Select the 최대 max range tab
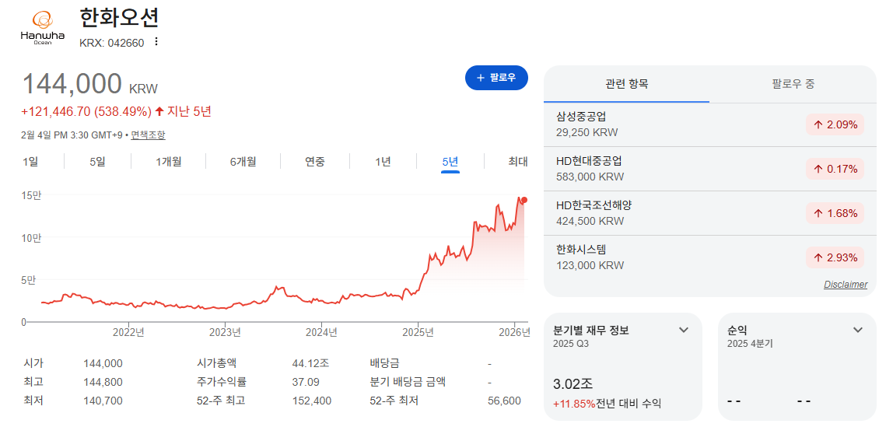 [x=518, y=161]
